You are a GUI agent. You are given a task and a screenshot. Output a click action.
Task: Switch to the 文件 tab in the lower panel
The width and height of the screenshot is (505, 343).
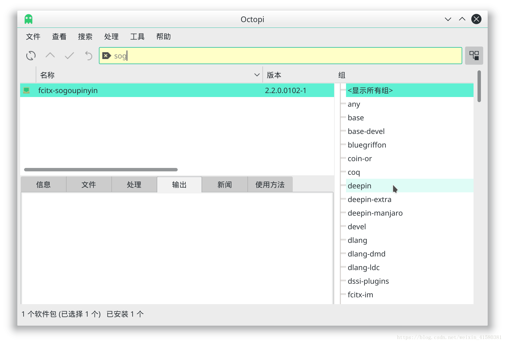tap(89, 185)
